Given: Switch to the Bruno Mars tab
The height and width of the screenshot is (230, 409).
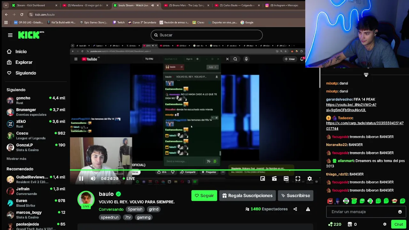Looking at the screenshot, I should [186, 5].
